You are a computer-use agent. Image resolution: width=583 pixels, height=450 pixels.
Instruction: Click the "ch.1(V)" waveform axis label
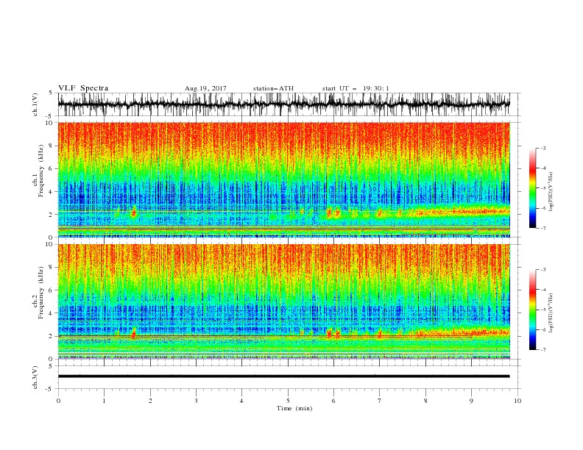click(x=35, y=104)
